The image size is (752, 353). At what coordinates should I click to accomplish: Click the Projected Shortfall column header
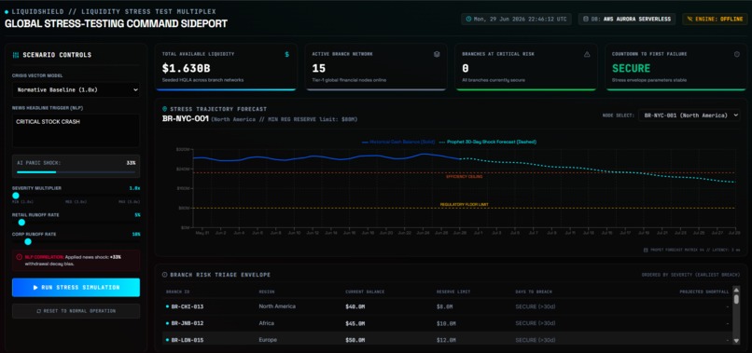pos(704,292)
